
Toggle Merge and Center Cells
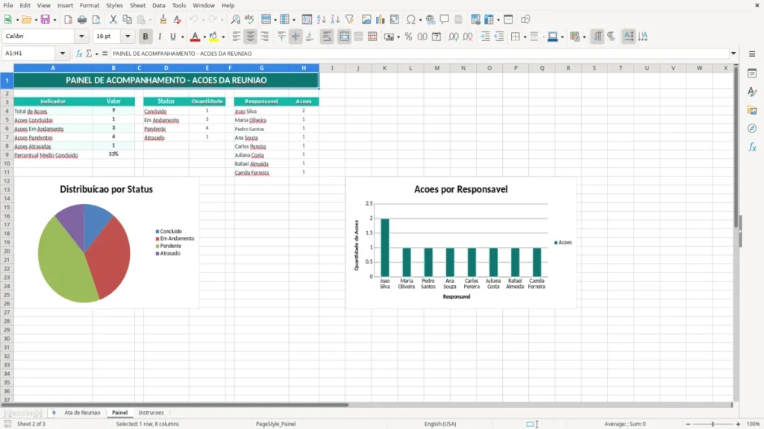[344, 36]
